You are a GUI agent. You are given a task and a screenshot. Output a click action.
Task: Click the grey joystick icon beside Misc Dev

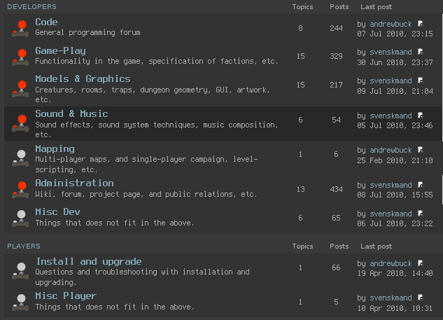(x=20, y=218)
